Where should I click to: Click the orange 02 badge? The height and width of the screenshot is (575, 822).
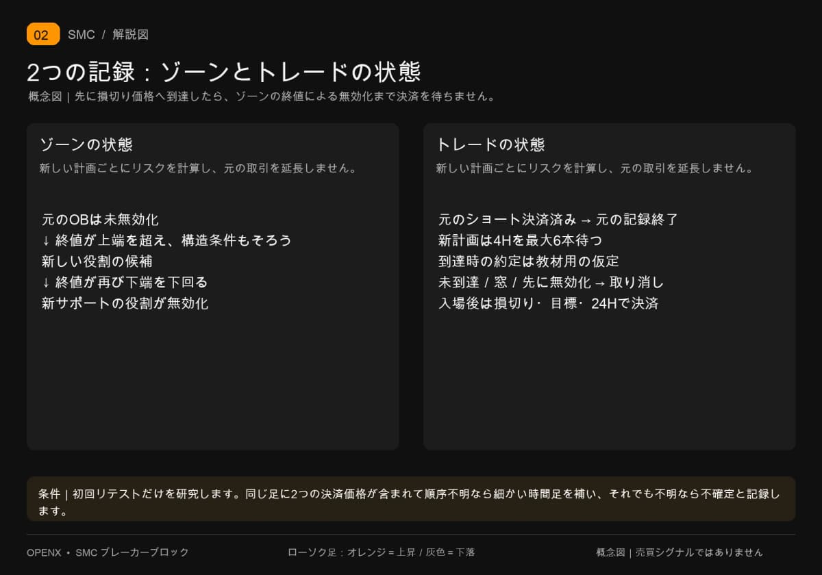[43, 34]
